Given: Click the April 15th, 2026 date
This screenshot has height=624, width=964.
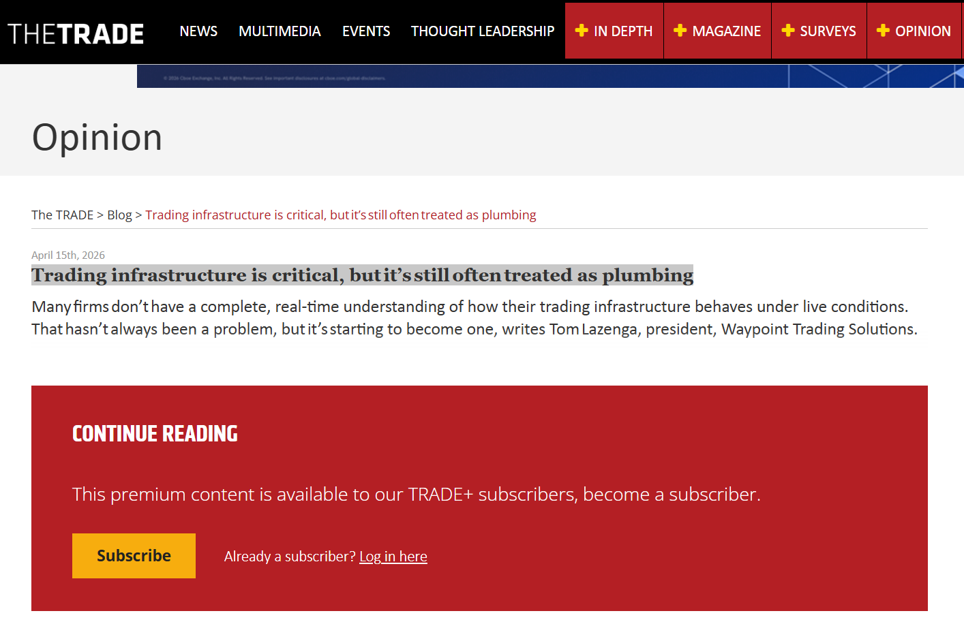Looking at the screenshot, I should click(x=68, y=255).
